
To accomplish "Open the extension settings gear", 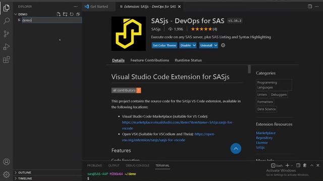I will pos(223,45).
